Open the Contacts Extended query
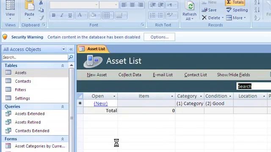 click(35, 130)
